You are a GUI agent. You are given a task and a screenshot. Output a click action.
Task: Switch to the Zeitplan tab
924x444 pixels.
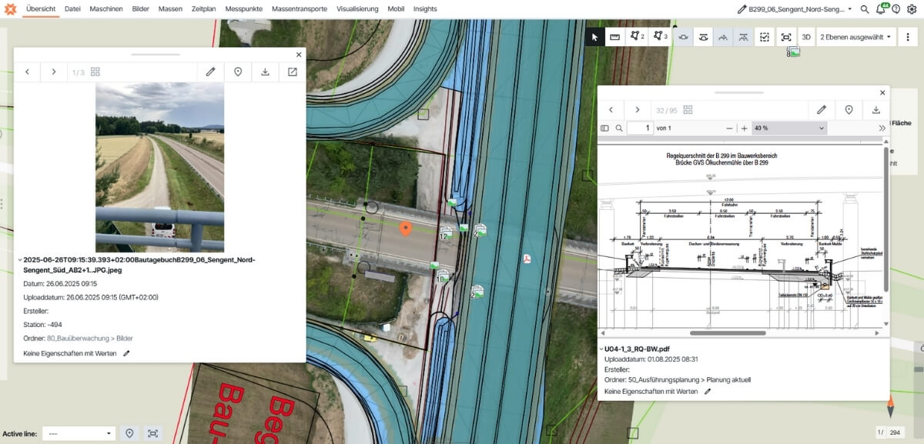pyautogui.click(x=203, y=9)
